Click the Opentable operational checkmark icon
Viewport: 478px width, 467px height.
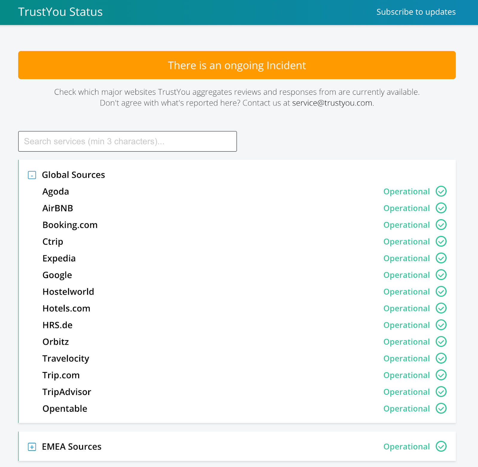click(441, 409)
